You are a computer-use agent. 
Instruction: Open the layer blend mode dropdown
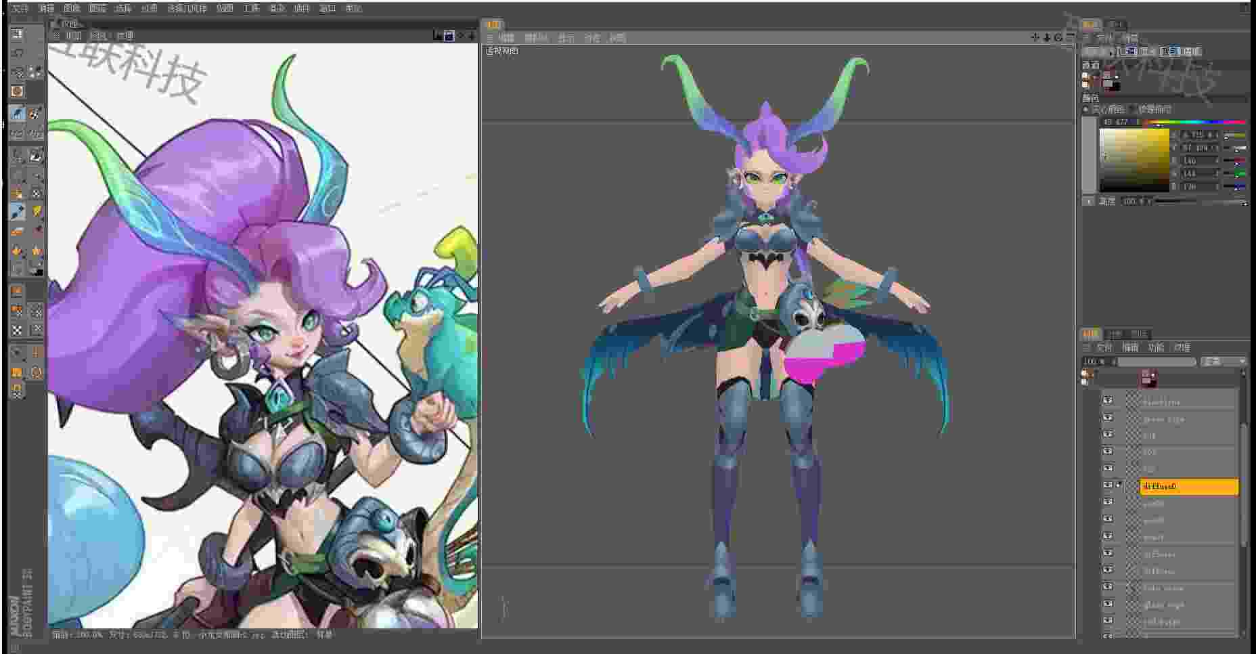[x=1224, y=362]
